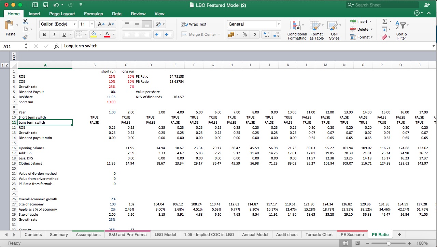Open Cell Styles gallery
Viewport: 437px width, 247px height.
click(x=334, y=30)
